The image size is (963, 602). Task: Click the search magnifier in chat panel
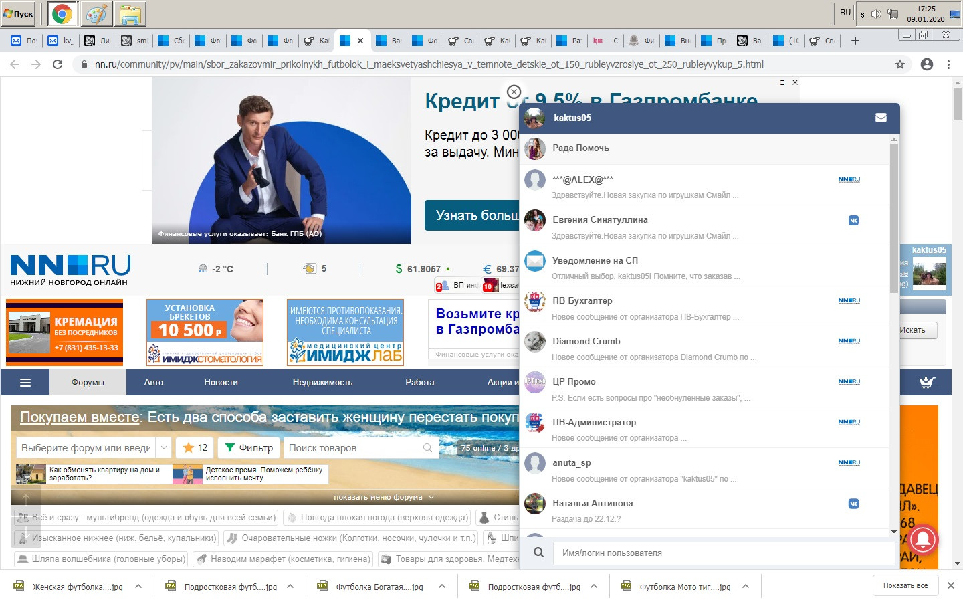coord(538,553)
